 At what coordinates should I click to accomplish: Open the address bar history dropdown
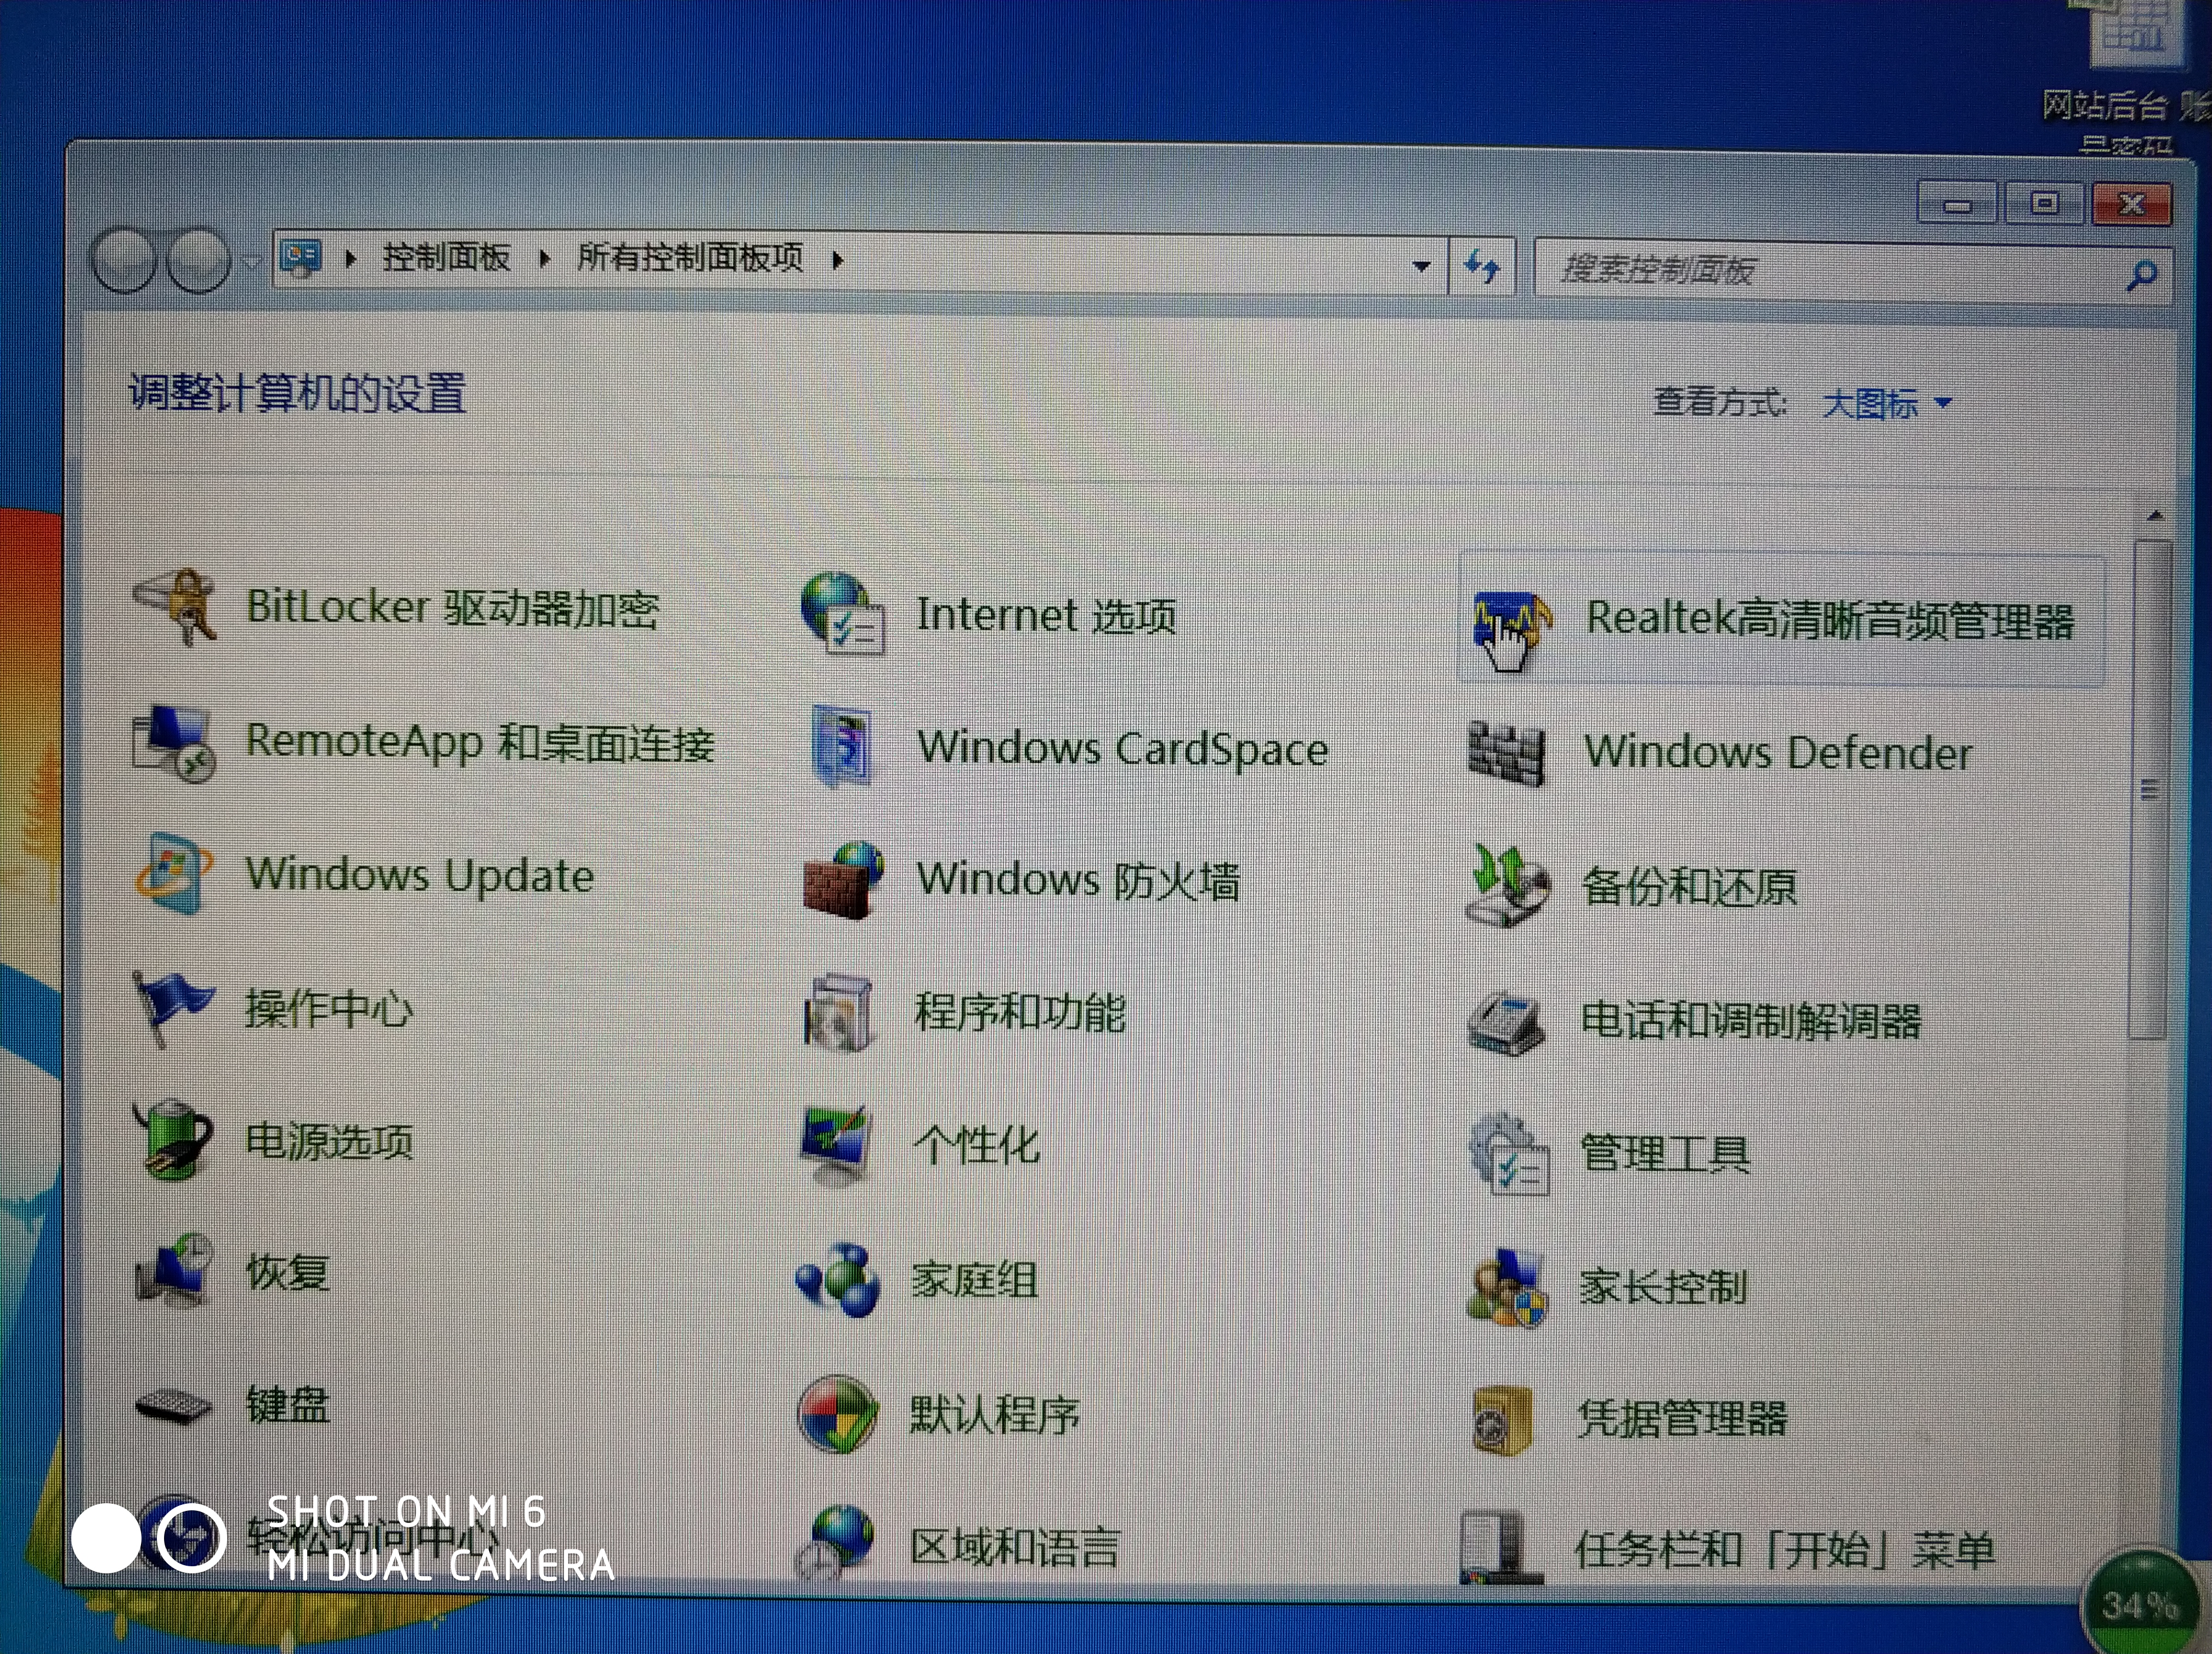pos(1421,266)
